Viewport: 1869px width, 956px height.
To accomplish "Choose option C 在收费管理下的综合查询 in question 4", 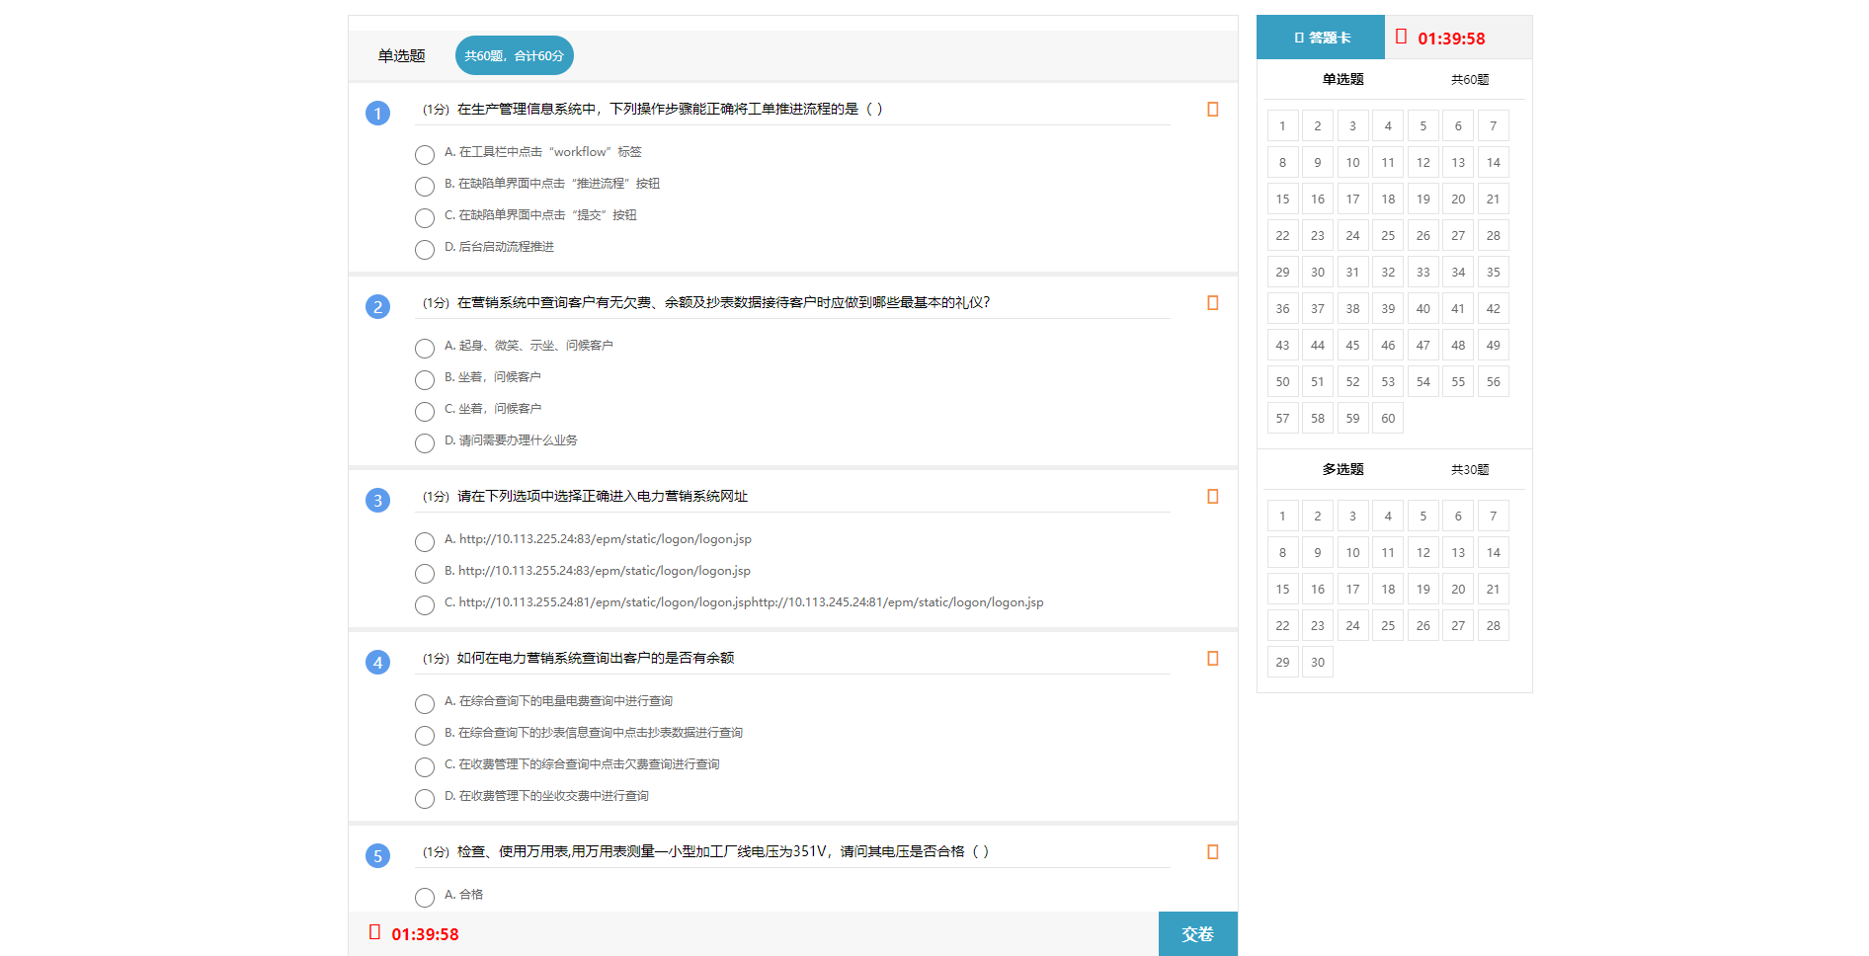I will click(x=425, y=766).
